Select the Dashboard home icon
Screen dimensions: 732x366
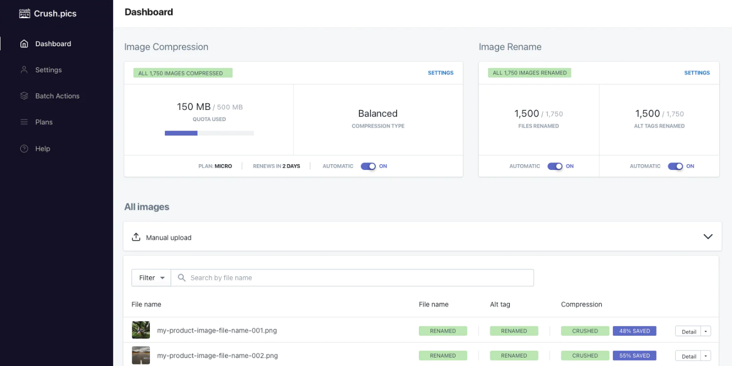(24, 44)
